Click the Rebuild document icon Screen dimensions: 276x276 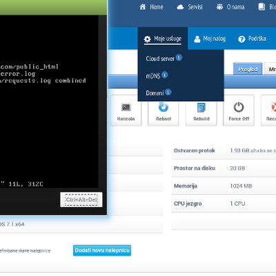pyautogui.click(x=201, y=108)
